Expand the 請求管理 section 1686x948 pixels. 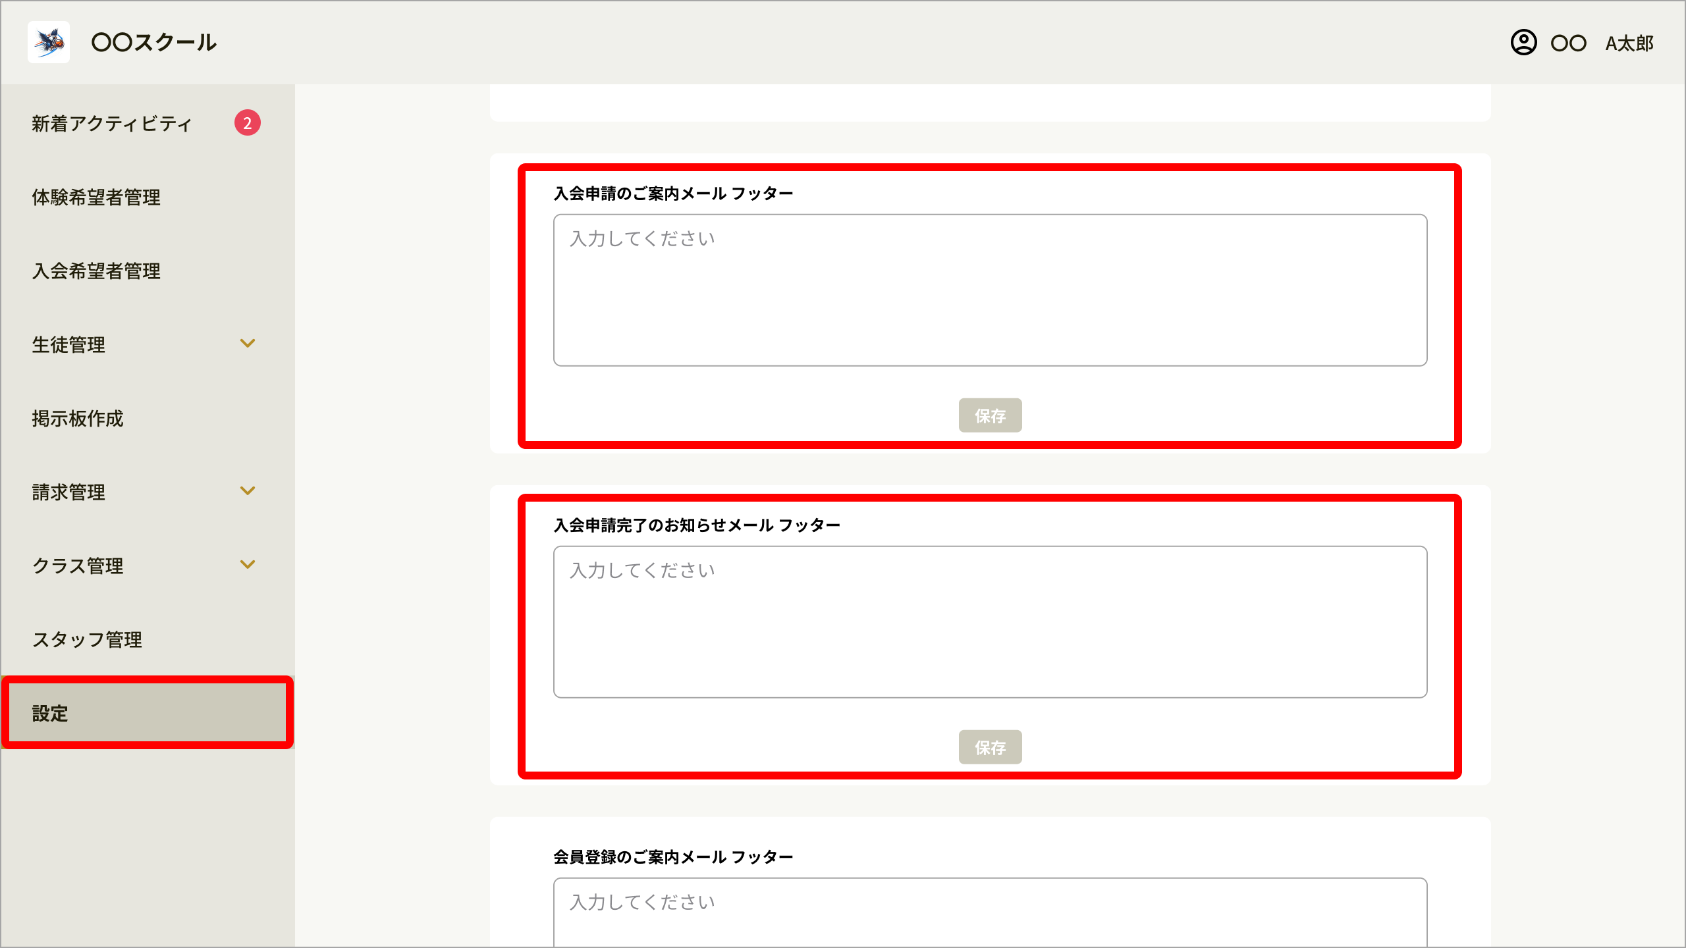248,491
